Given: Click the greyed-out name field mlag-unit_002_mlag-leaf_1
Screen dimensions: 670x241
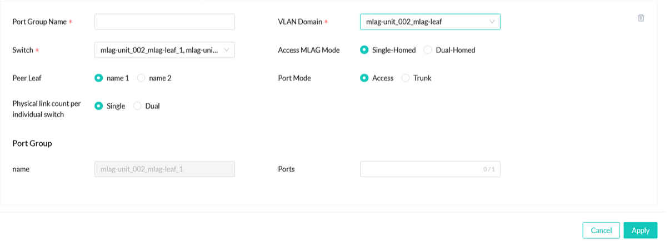Looking at the screenshot, I should point(164,169).
